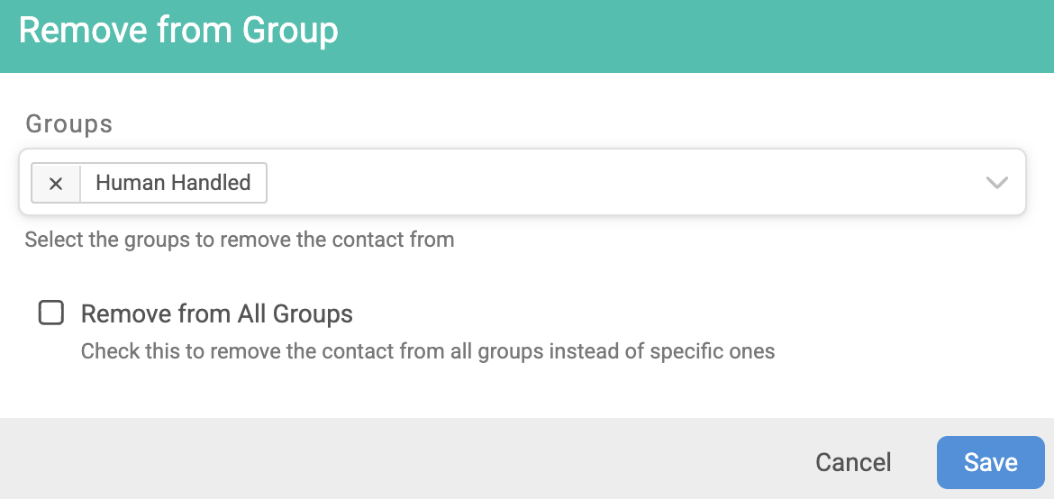Remove the Human Handled tag with its x icon
This screenshot has height=499, width=1054.
[56, 183]
